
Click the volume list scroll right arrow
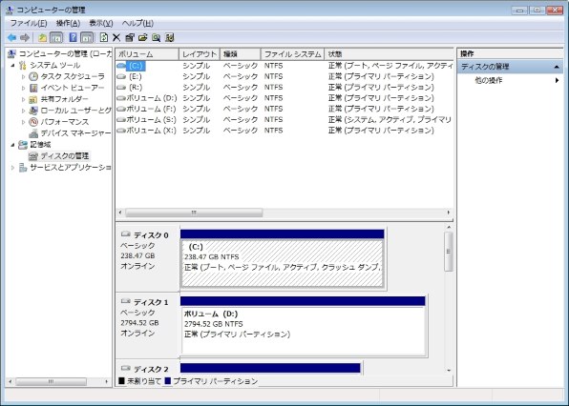pos(449,213)
